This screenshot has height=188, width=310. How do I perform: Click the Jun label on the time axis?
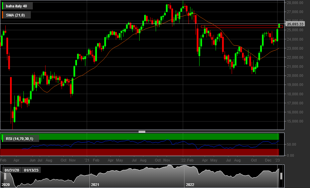pyautogui.click(x=32, y=160)
